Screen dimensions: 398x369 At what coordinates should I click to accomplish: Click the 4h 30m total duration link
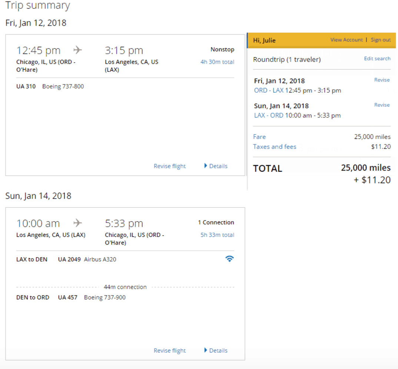coord(217,62)
